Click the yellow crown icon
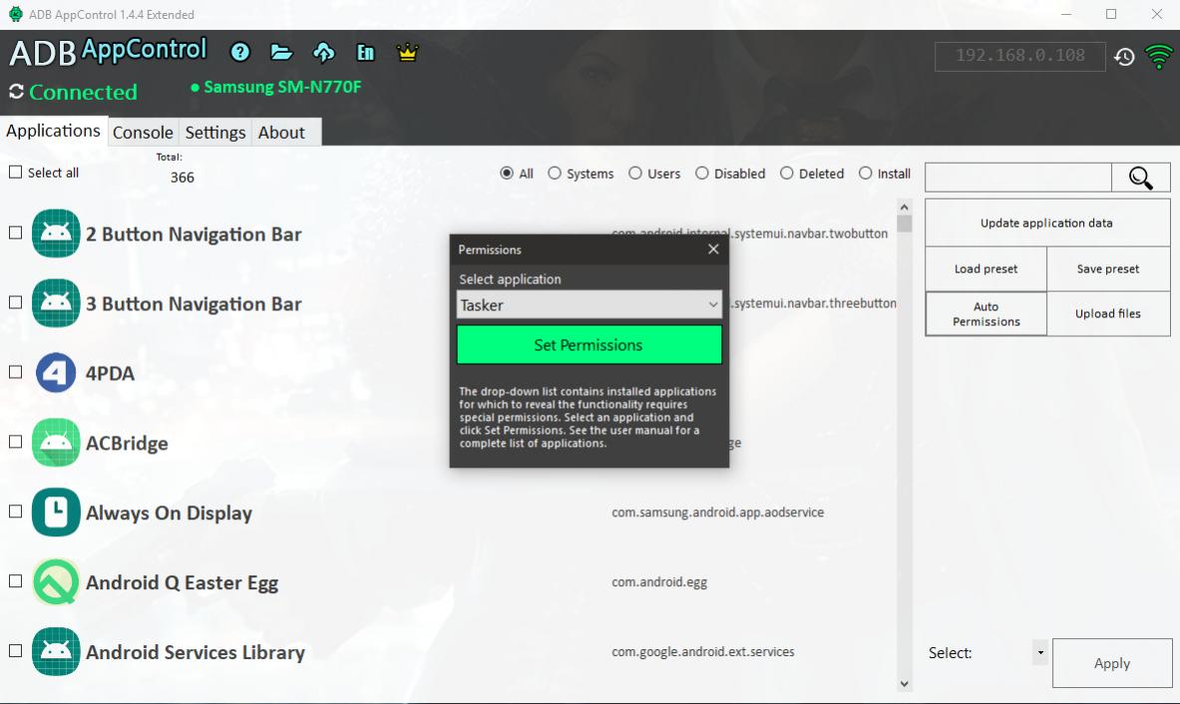 tap(407, 53)
